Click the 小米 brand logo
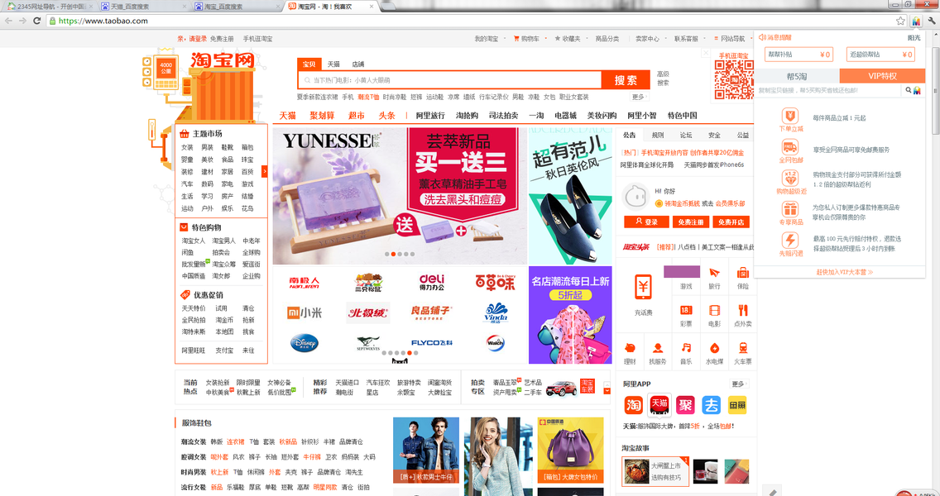The width and height of the screenshot is (940, 496). (x=305, y=312)
